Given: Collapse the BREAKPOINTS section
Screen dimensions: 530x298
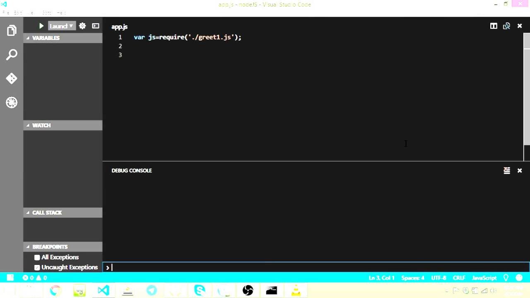Looking at the screenshot, I should pos(63,247).
